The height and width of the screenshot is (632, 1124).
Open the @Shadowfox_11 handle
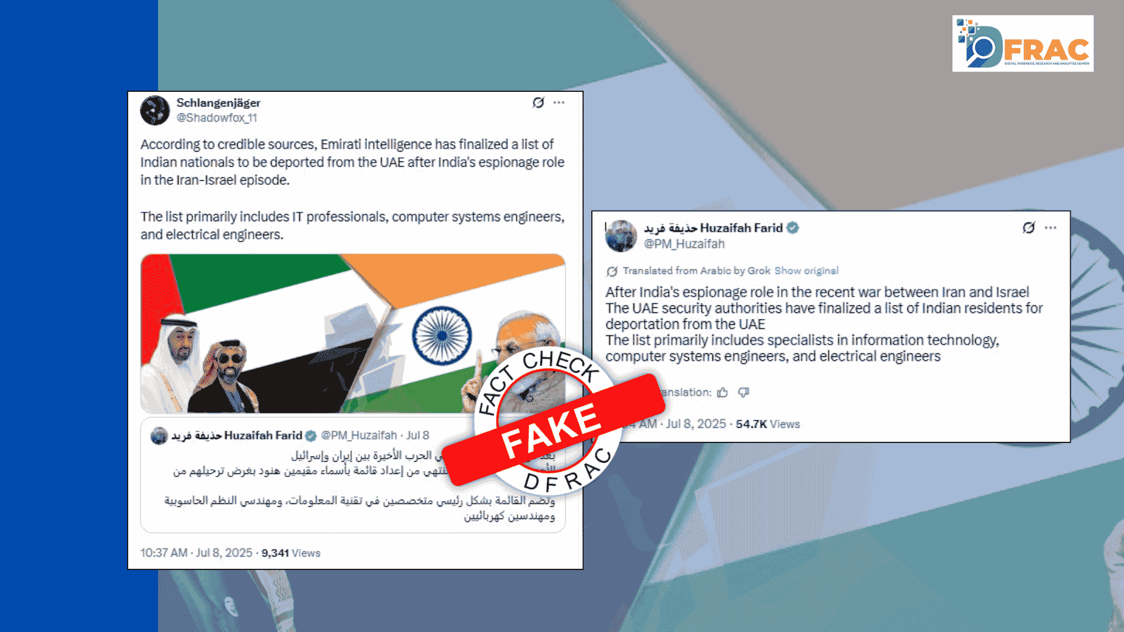pos(217,118)
